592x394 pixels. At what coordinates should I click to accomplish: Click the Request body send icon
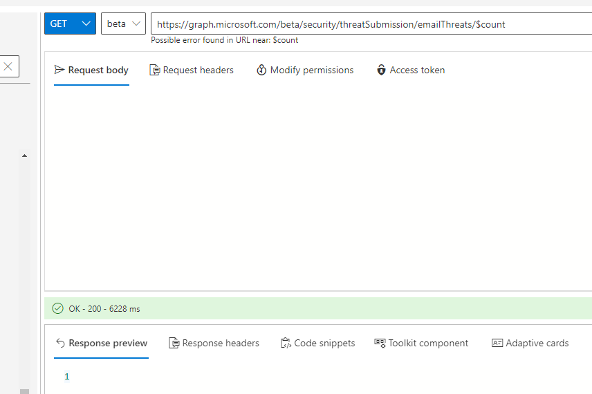tap(59, 70)
